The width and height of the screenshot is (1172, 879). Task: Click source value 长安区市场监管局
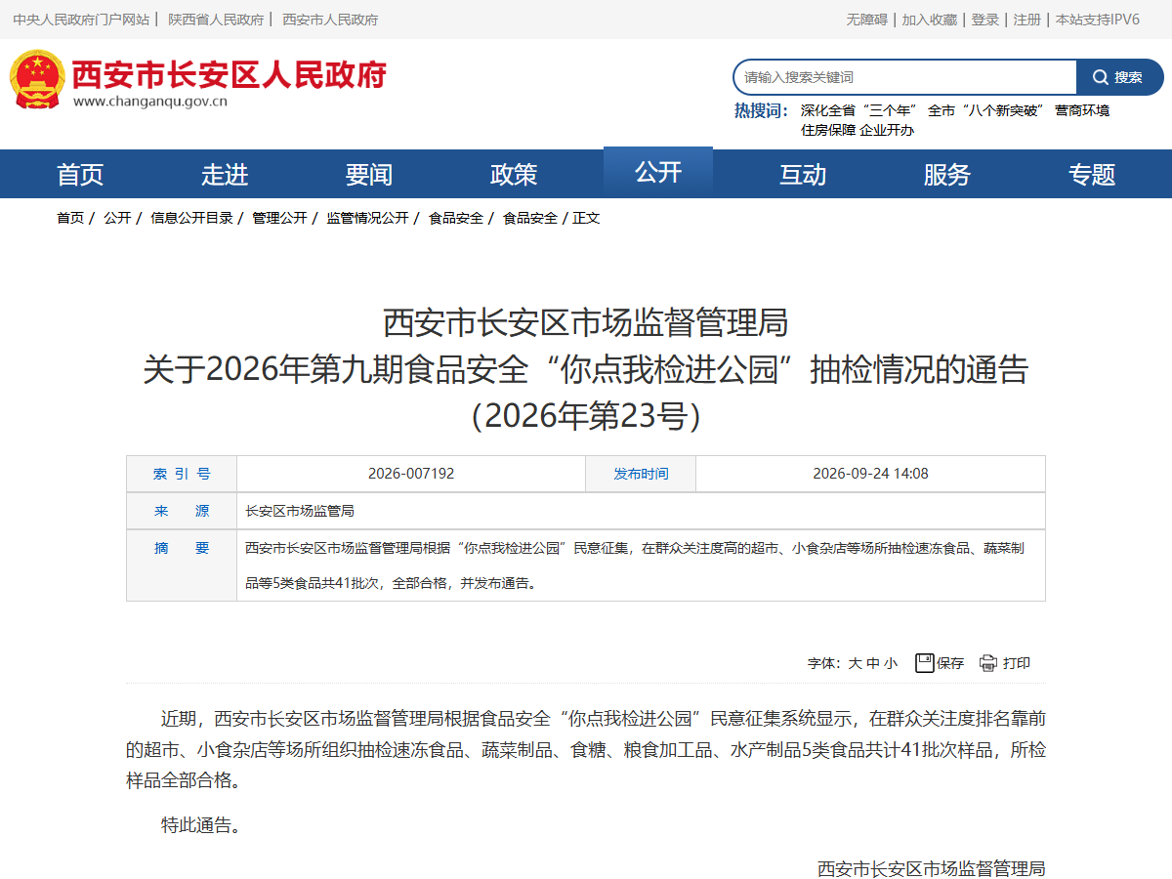(300, 511)
